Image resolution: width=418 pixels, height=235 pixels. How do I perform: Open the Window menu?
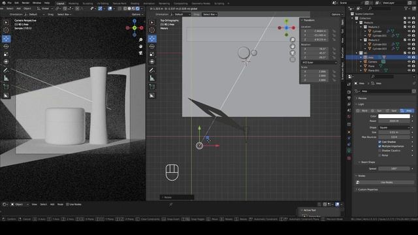click(37, 3)
